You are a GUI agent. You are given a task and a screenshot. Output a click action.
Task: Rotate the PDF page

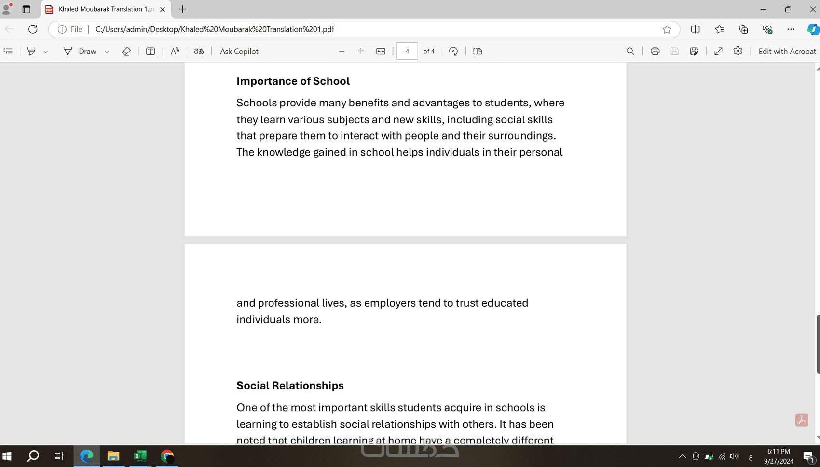pyautogui.click(x=453, y=51)
